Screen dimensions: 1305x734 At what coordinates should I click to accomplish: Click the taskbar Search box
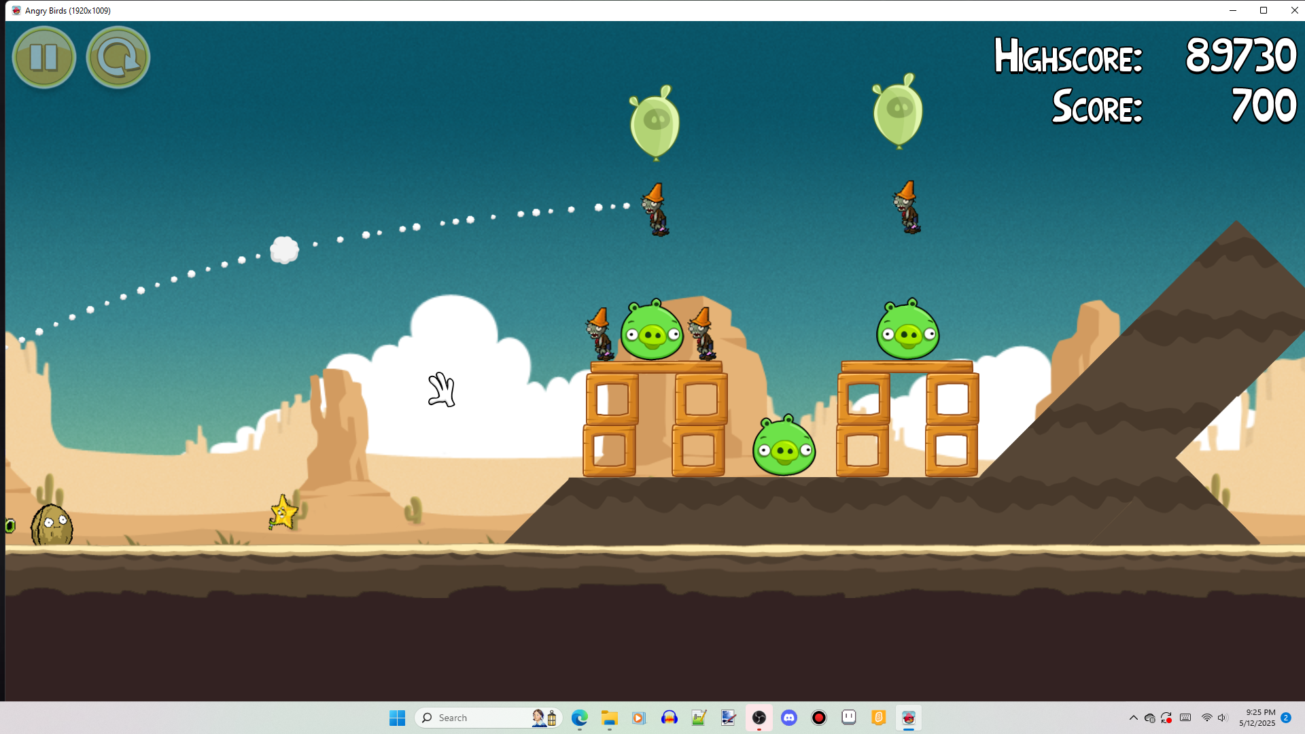coord(488,718)
